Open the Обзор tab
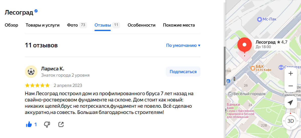This screenshot has height=138, width=301. click(x=12, y=25)
